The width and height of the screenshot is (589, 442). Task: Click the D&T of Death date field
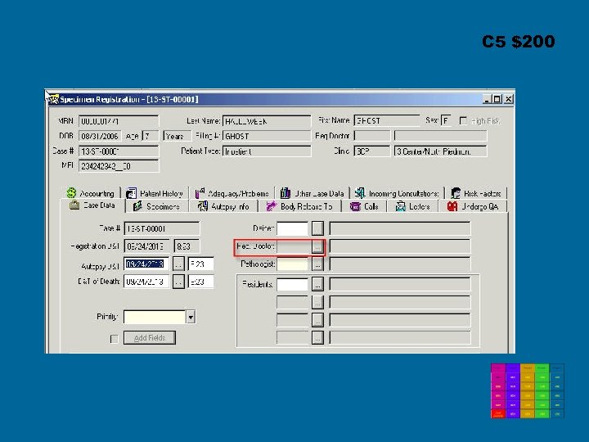[x=146, y=282]
